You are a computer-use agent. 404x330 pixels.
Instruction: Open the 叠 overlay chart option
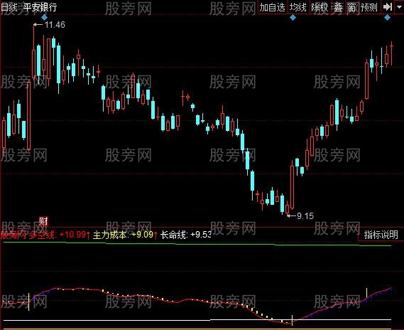pyautogui.click(x=338, y=8)
